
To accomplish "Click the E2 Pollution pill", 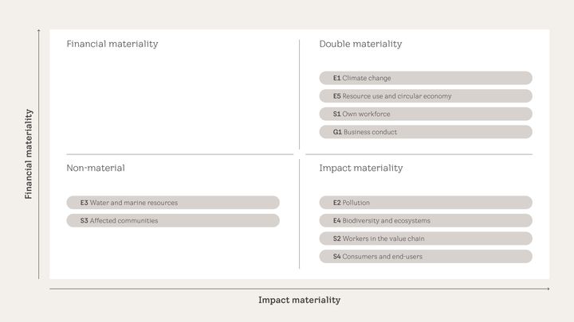I will (426, 203).
